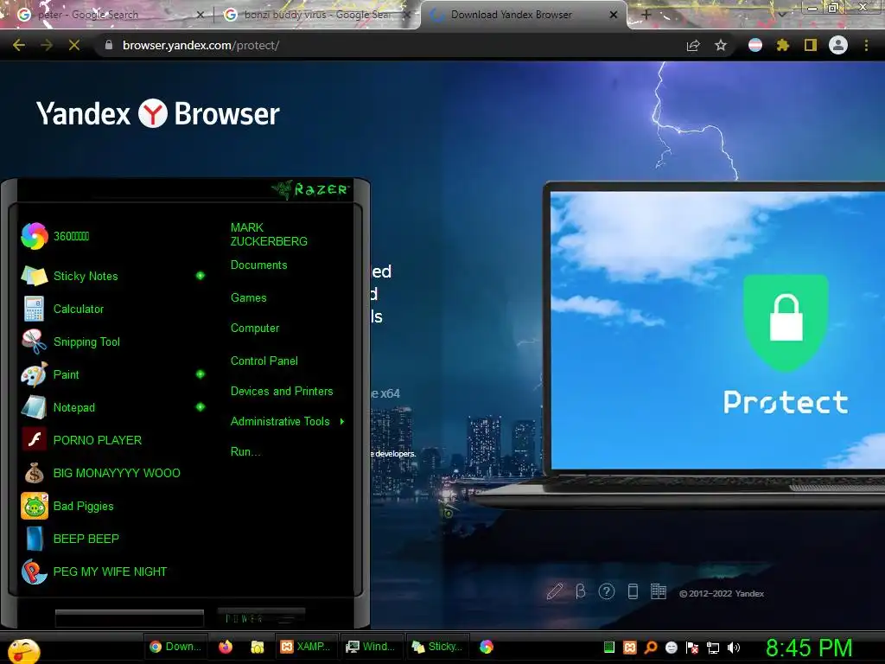Click the Start button smiley orb

23,650
